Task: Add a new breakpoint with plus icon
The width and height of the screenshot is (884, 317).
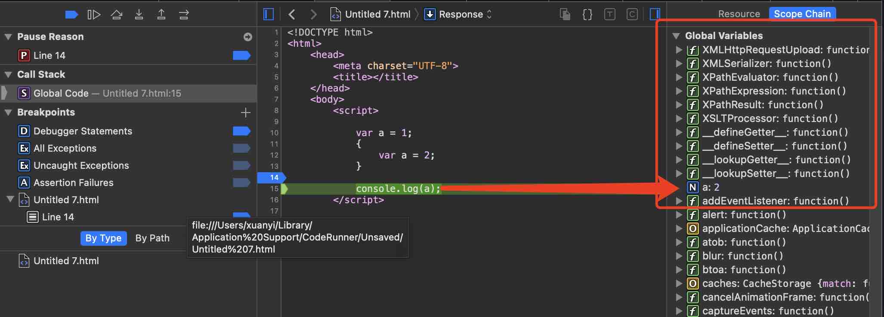Action: pyautogui.click(x=246, y=113)
